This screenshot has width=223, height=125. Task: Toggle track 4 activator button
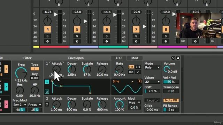(x=47, y=29)
